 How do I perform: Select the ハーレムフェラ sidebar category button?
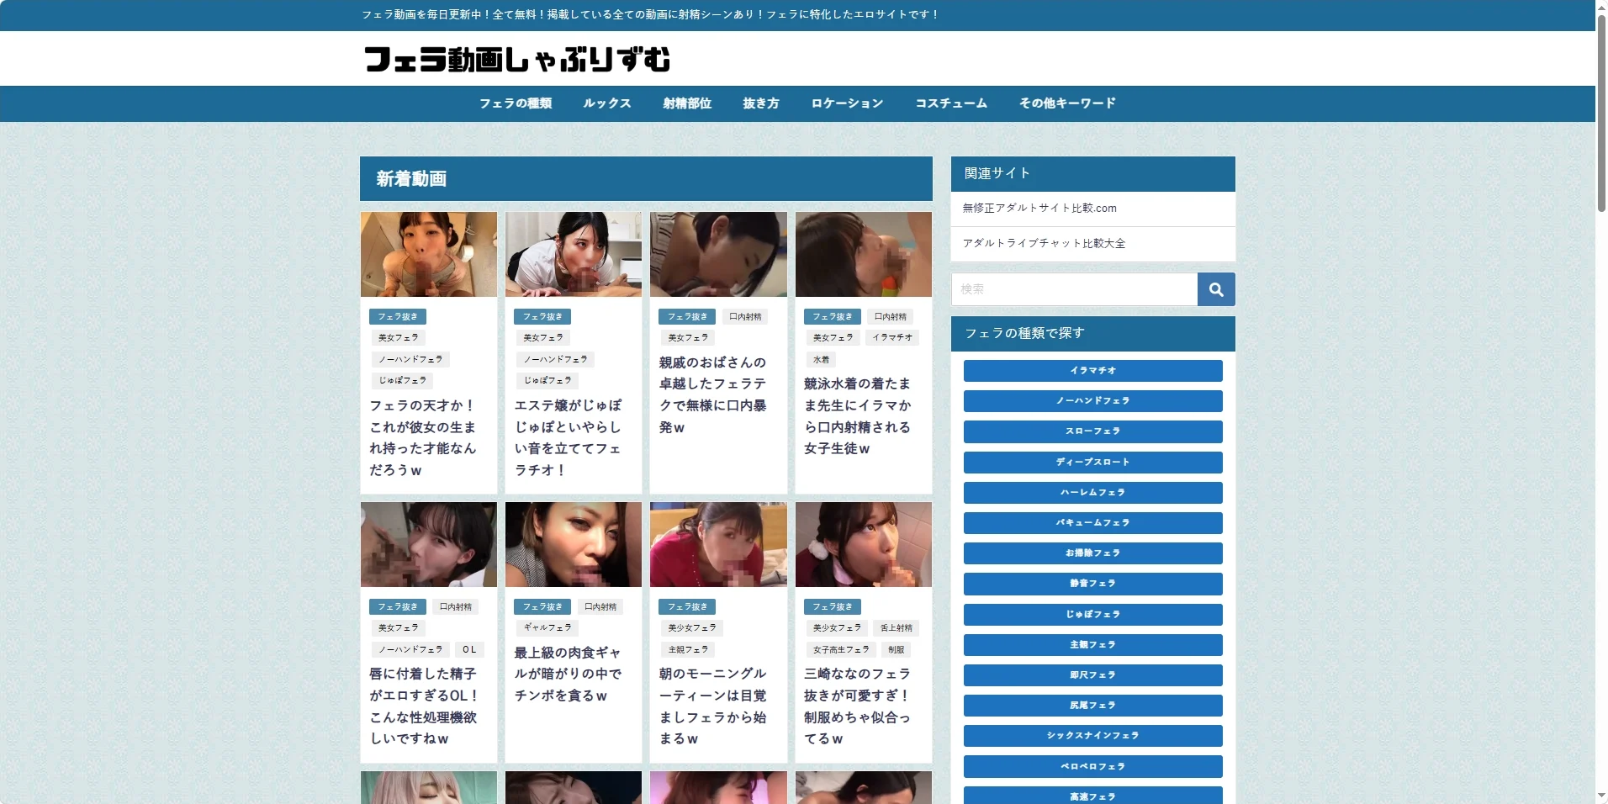pos(1092,492)
